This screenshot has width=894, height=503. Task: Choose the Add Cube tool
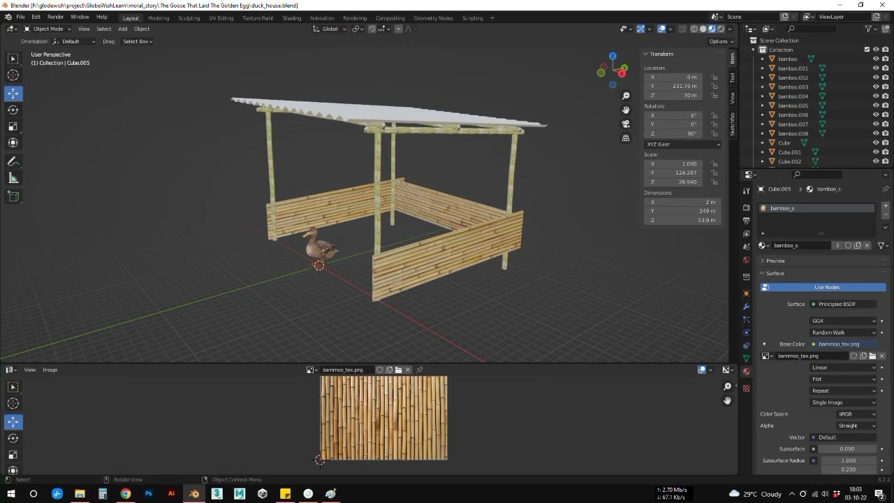point(13,196)
